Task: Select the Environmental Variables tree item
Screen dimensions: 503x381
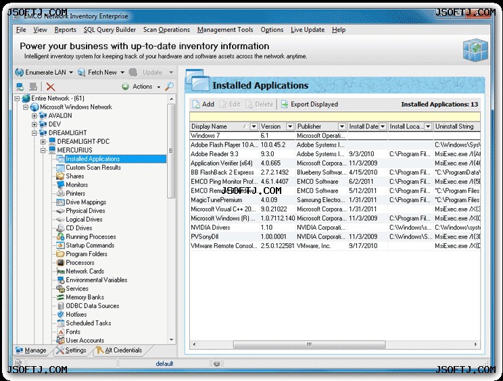Action: (96, 280)
